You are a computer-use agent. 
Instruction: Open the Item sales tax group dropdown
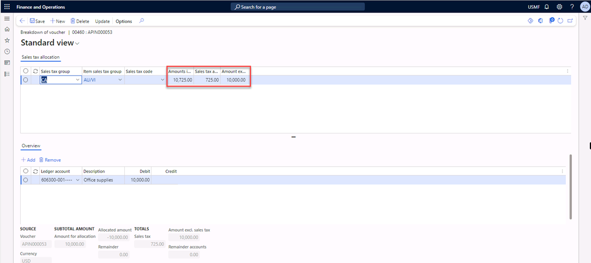pos(120,80)
